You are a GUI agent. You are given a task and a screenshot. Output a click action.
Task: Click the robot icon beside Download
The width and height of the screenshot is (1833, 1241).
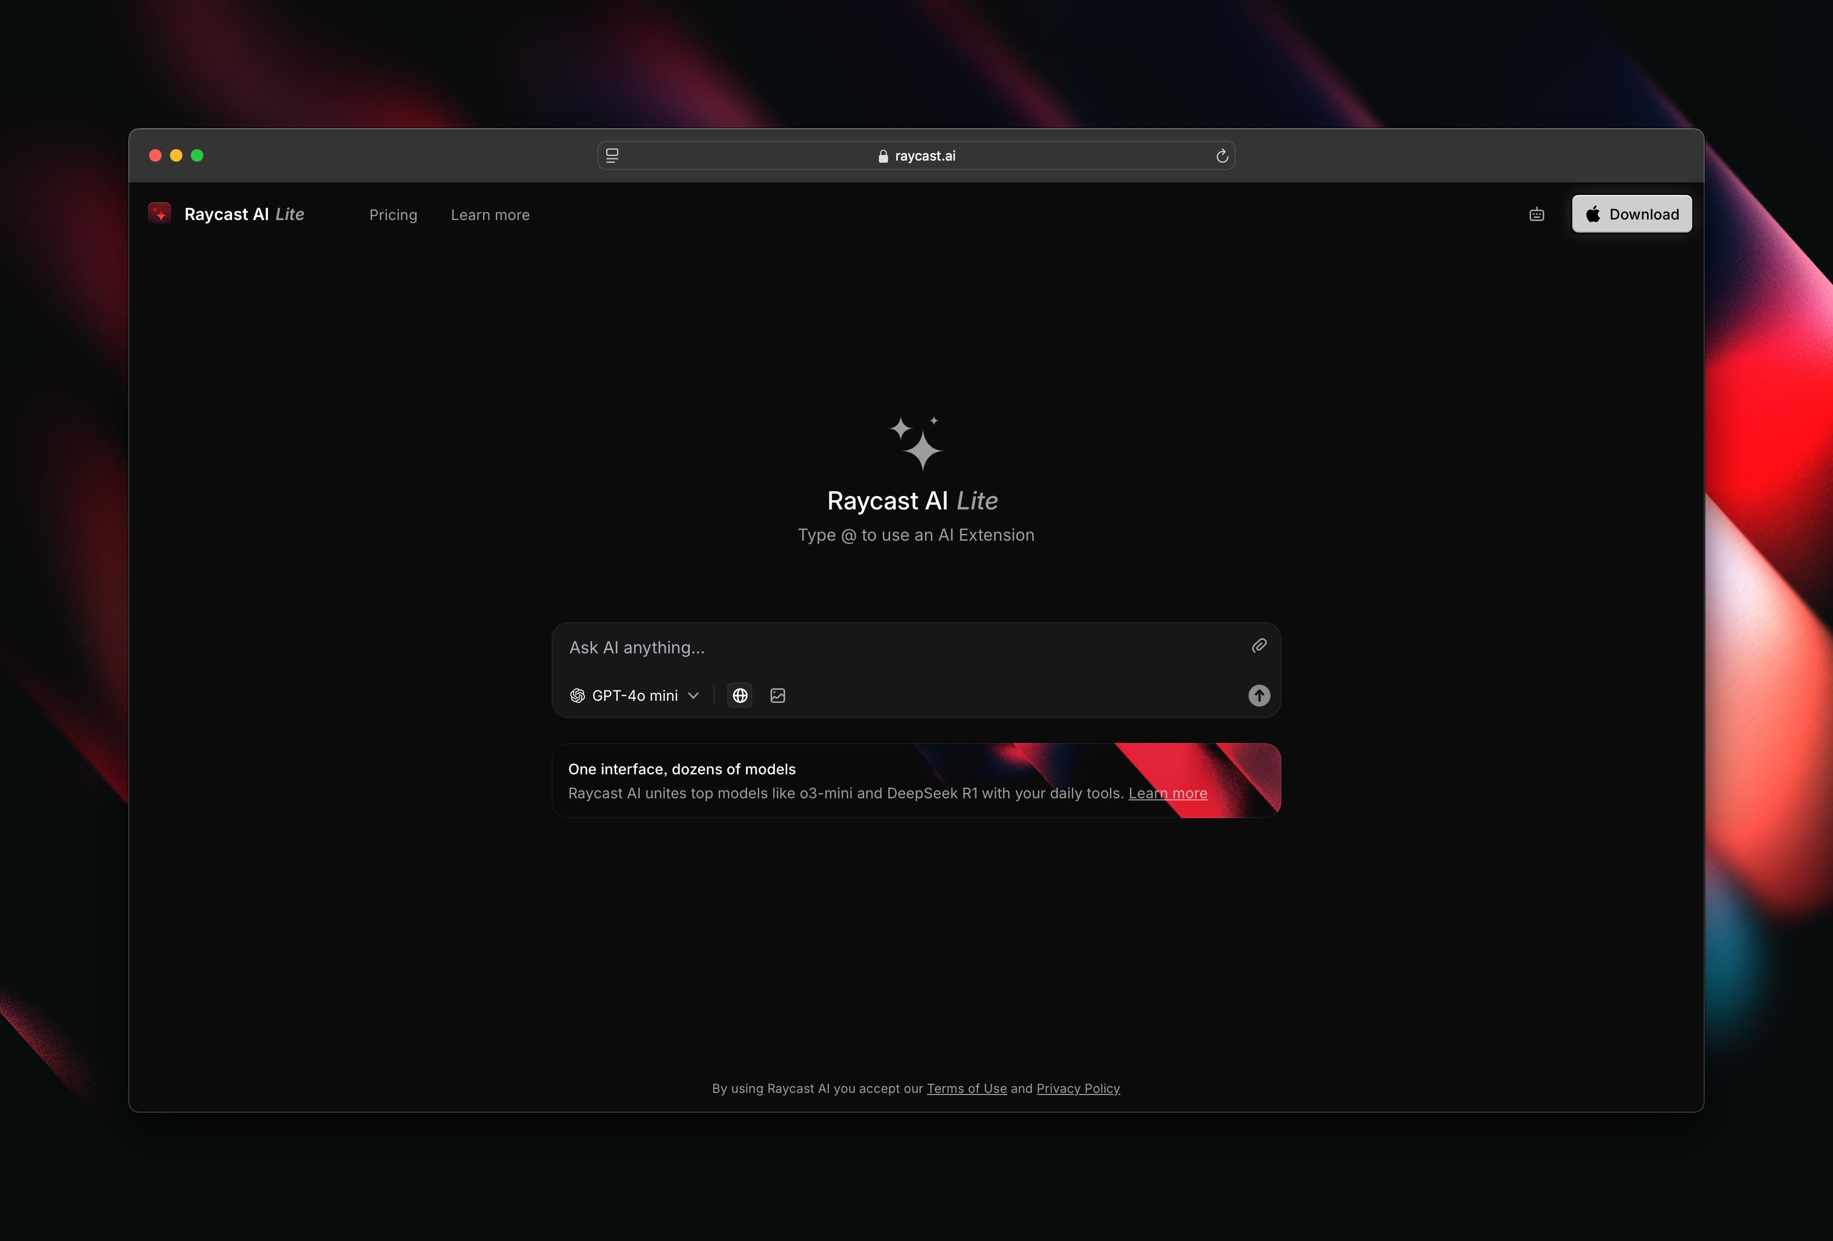1536,215
